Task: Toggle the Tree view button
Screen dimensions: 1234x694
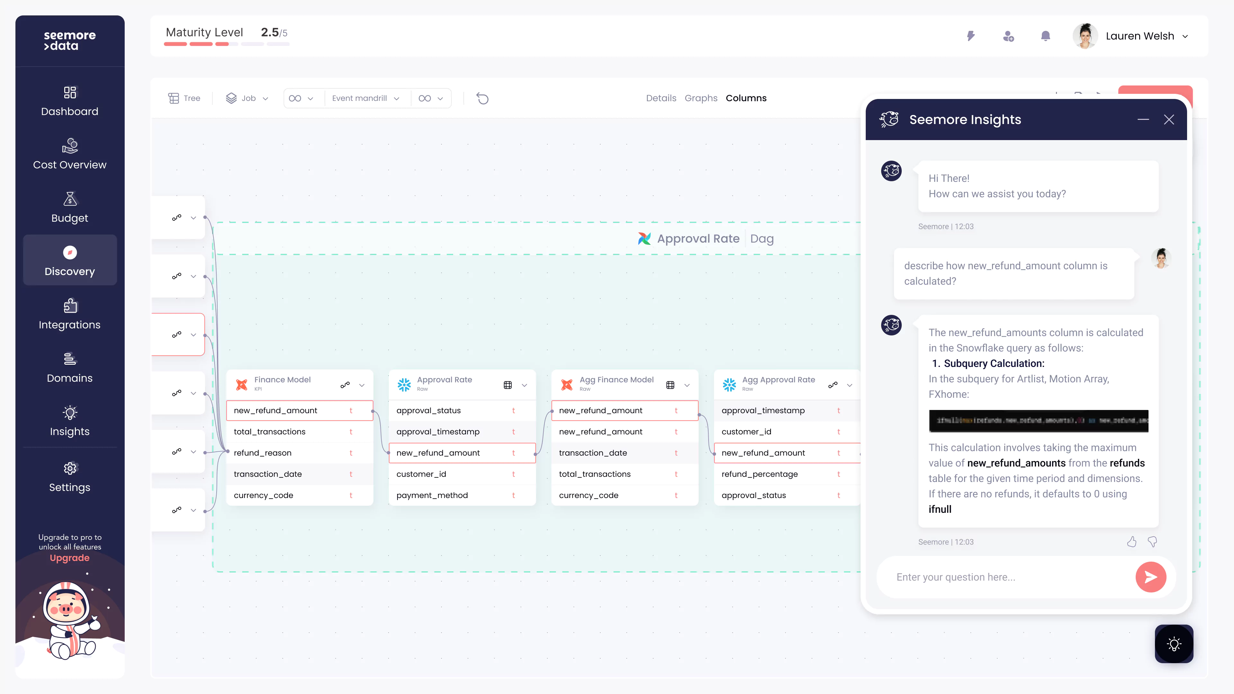Action: (x=184, y=98)
